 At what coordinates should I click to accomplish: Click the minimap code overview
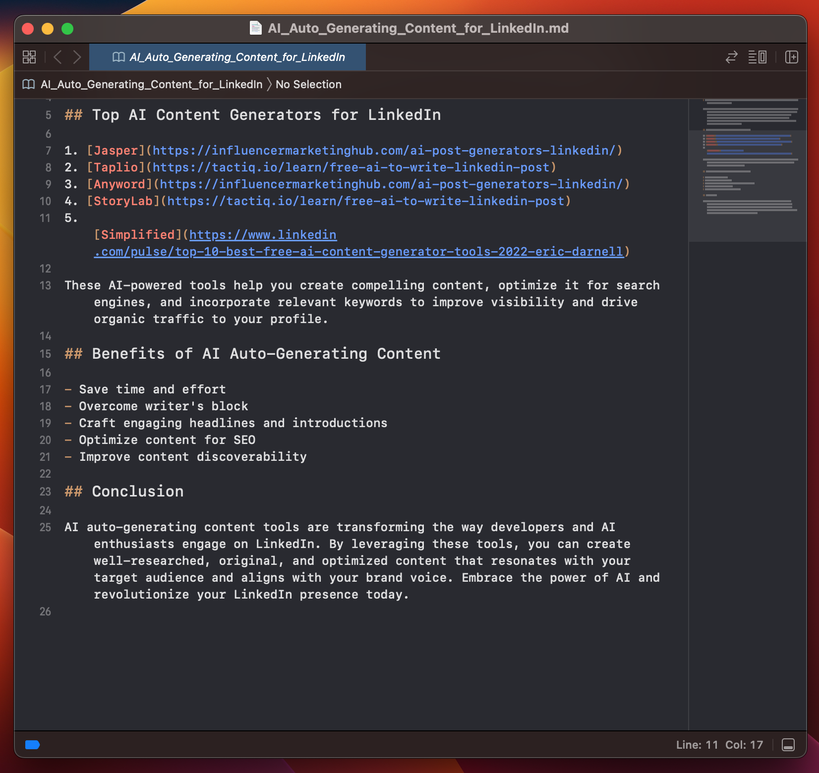[x=748, y=170]
